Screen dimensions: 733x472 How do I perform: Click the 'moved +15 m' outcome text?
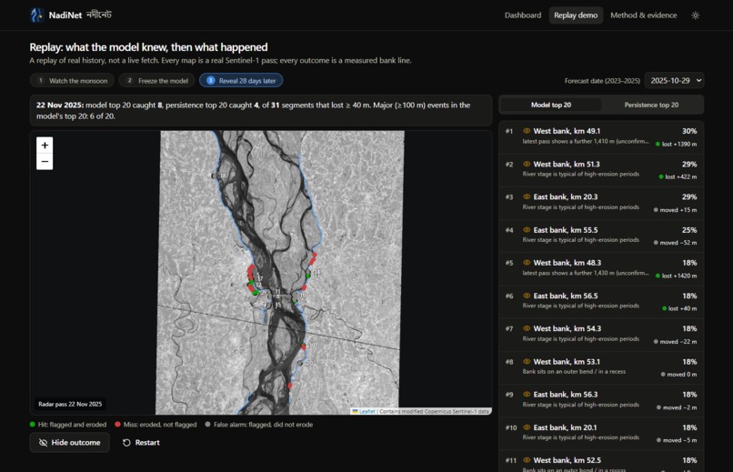[678, 210]
